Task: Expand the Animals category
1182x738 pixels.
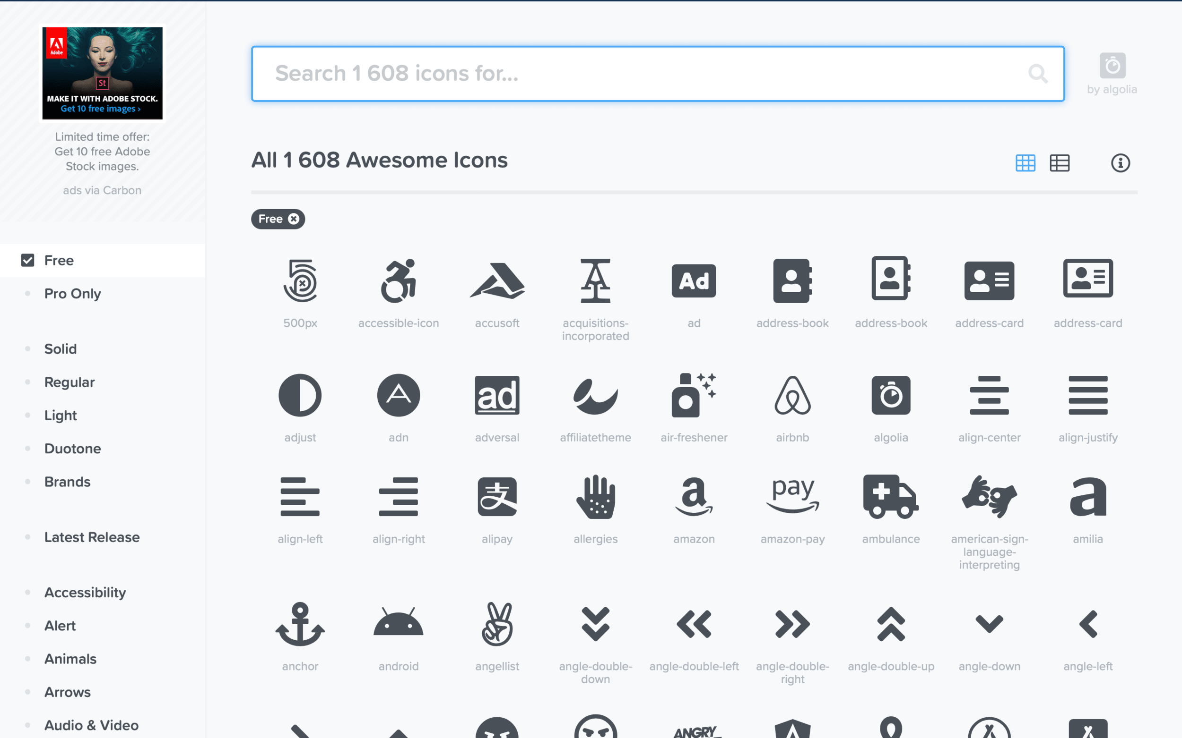Action: click(x=70, y=658)
